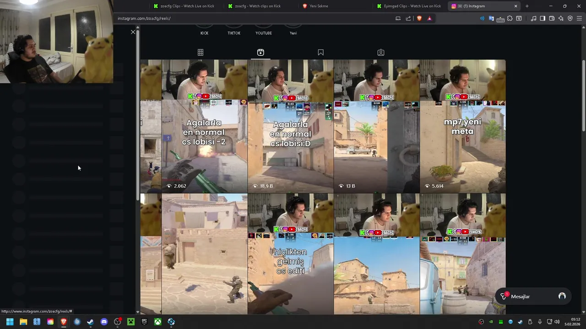Select the Reels tab icon
The image size is (586, 329).
tap(260, 53)
